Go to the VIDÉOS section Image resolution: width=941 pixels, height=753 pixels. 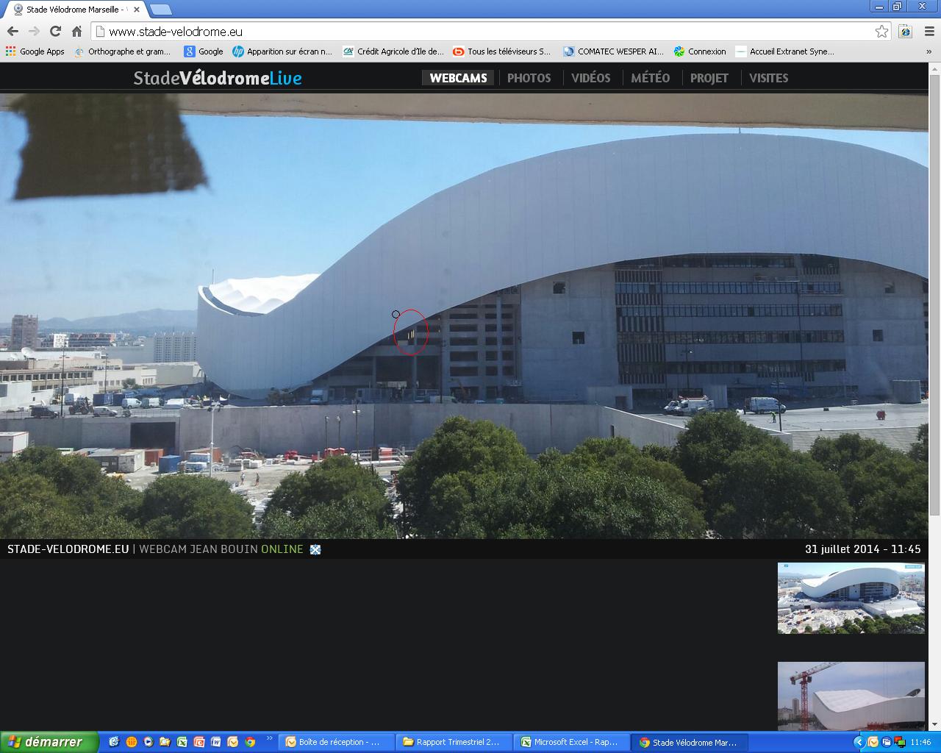pyautogui.click(x=590, y=78)
